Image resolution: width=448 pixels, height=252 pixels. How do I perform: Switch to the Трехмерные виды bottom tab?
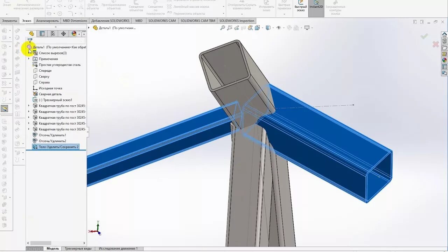click(78, 248)
